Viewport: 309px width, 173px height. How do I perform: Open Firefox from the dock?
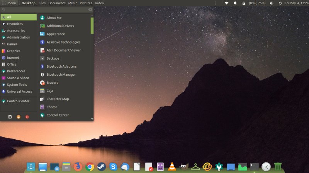pyautogui.click(x=78, y=166)
